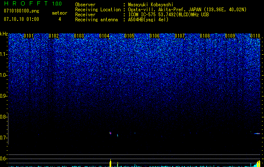
Task: Click the 0103 time marker
Action: [79, 36]
